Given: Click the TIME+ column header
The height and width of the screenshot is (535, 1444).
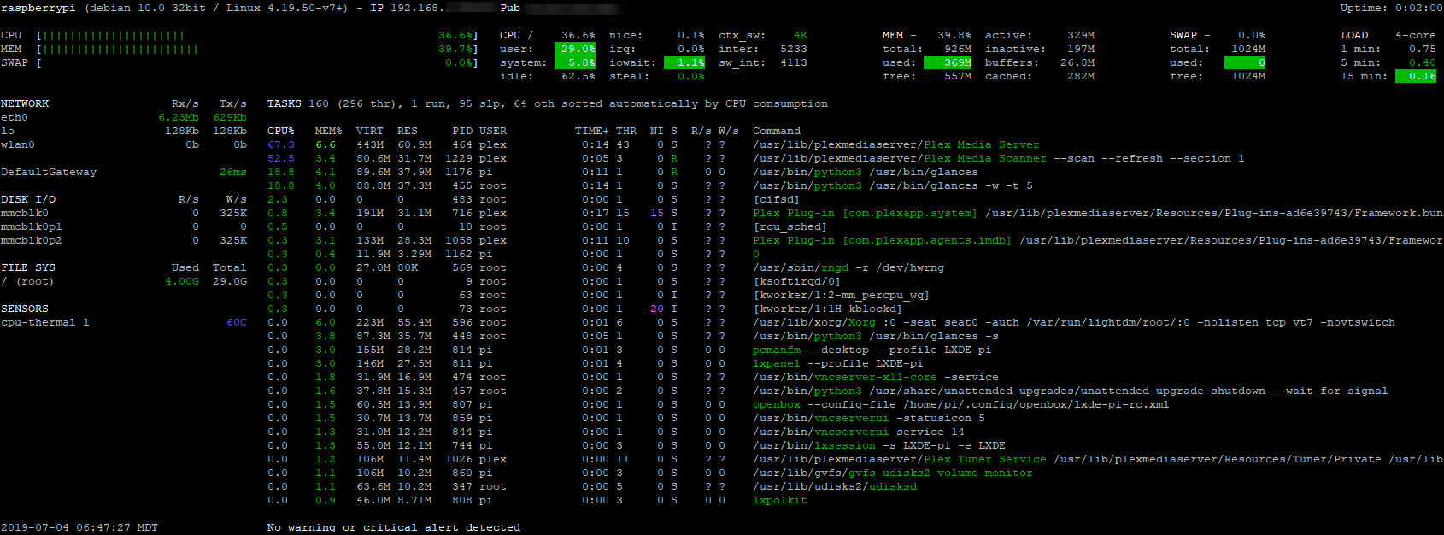Looking at the screenshot, I should [592, 132].
